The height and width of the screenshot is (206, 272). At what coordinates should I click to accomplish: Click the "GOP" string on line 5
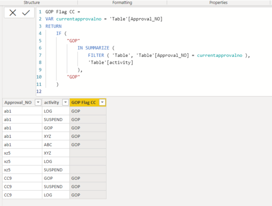click(x=73, y=41)
